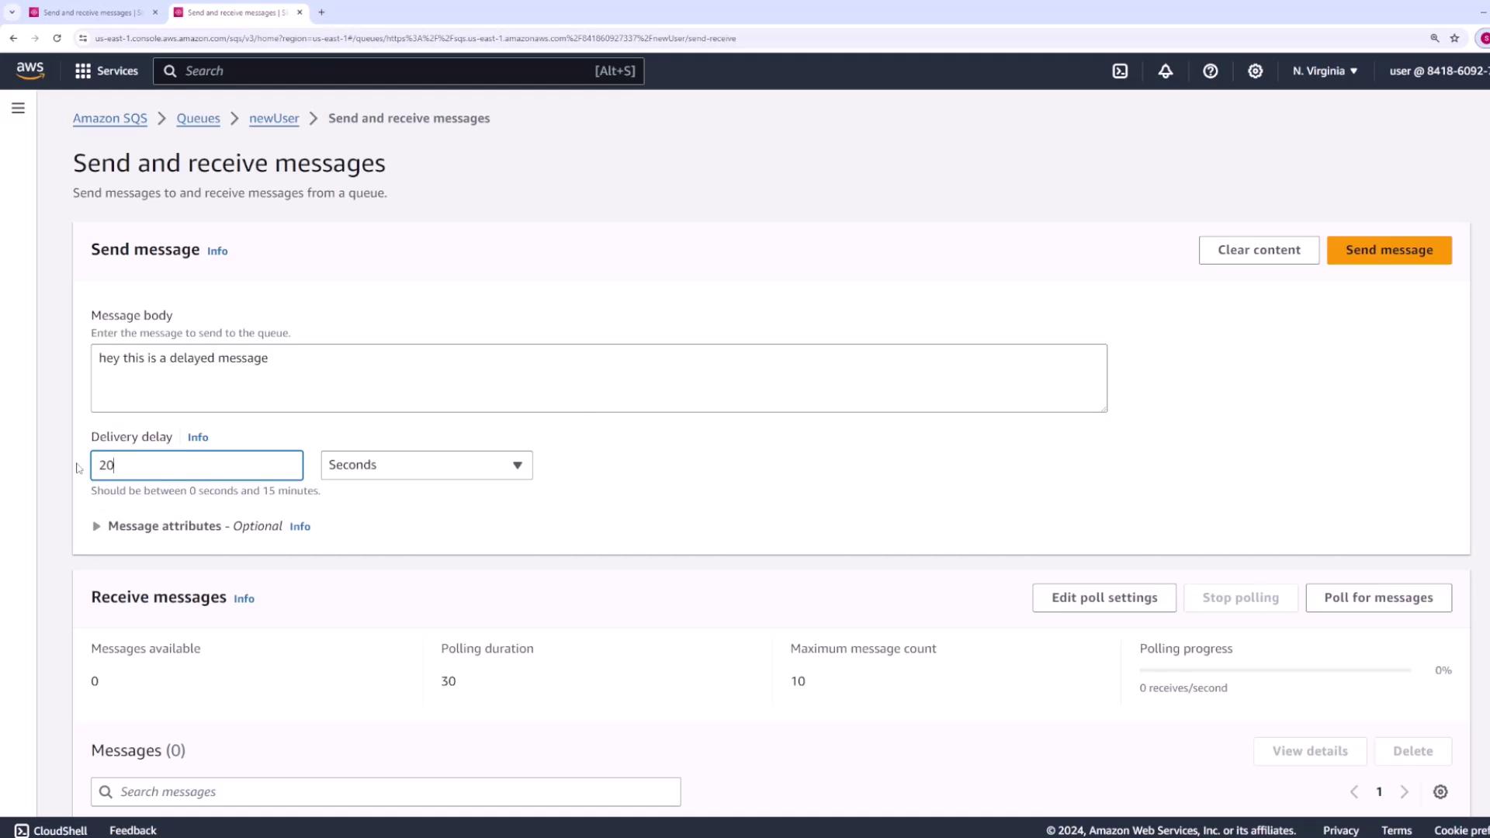This screenshot has width=1490, height=838.
Task: Open the AWS CloudShell icon in top bar
Action: pos(1120,71)
